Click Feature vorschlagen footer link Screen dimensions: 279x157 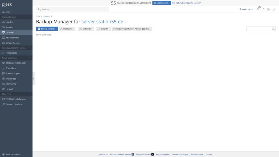(x=180, y=154)
